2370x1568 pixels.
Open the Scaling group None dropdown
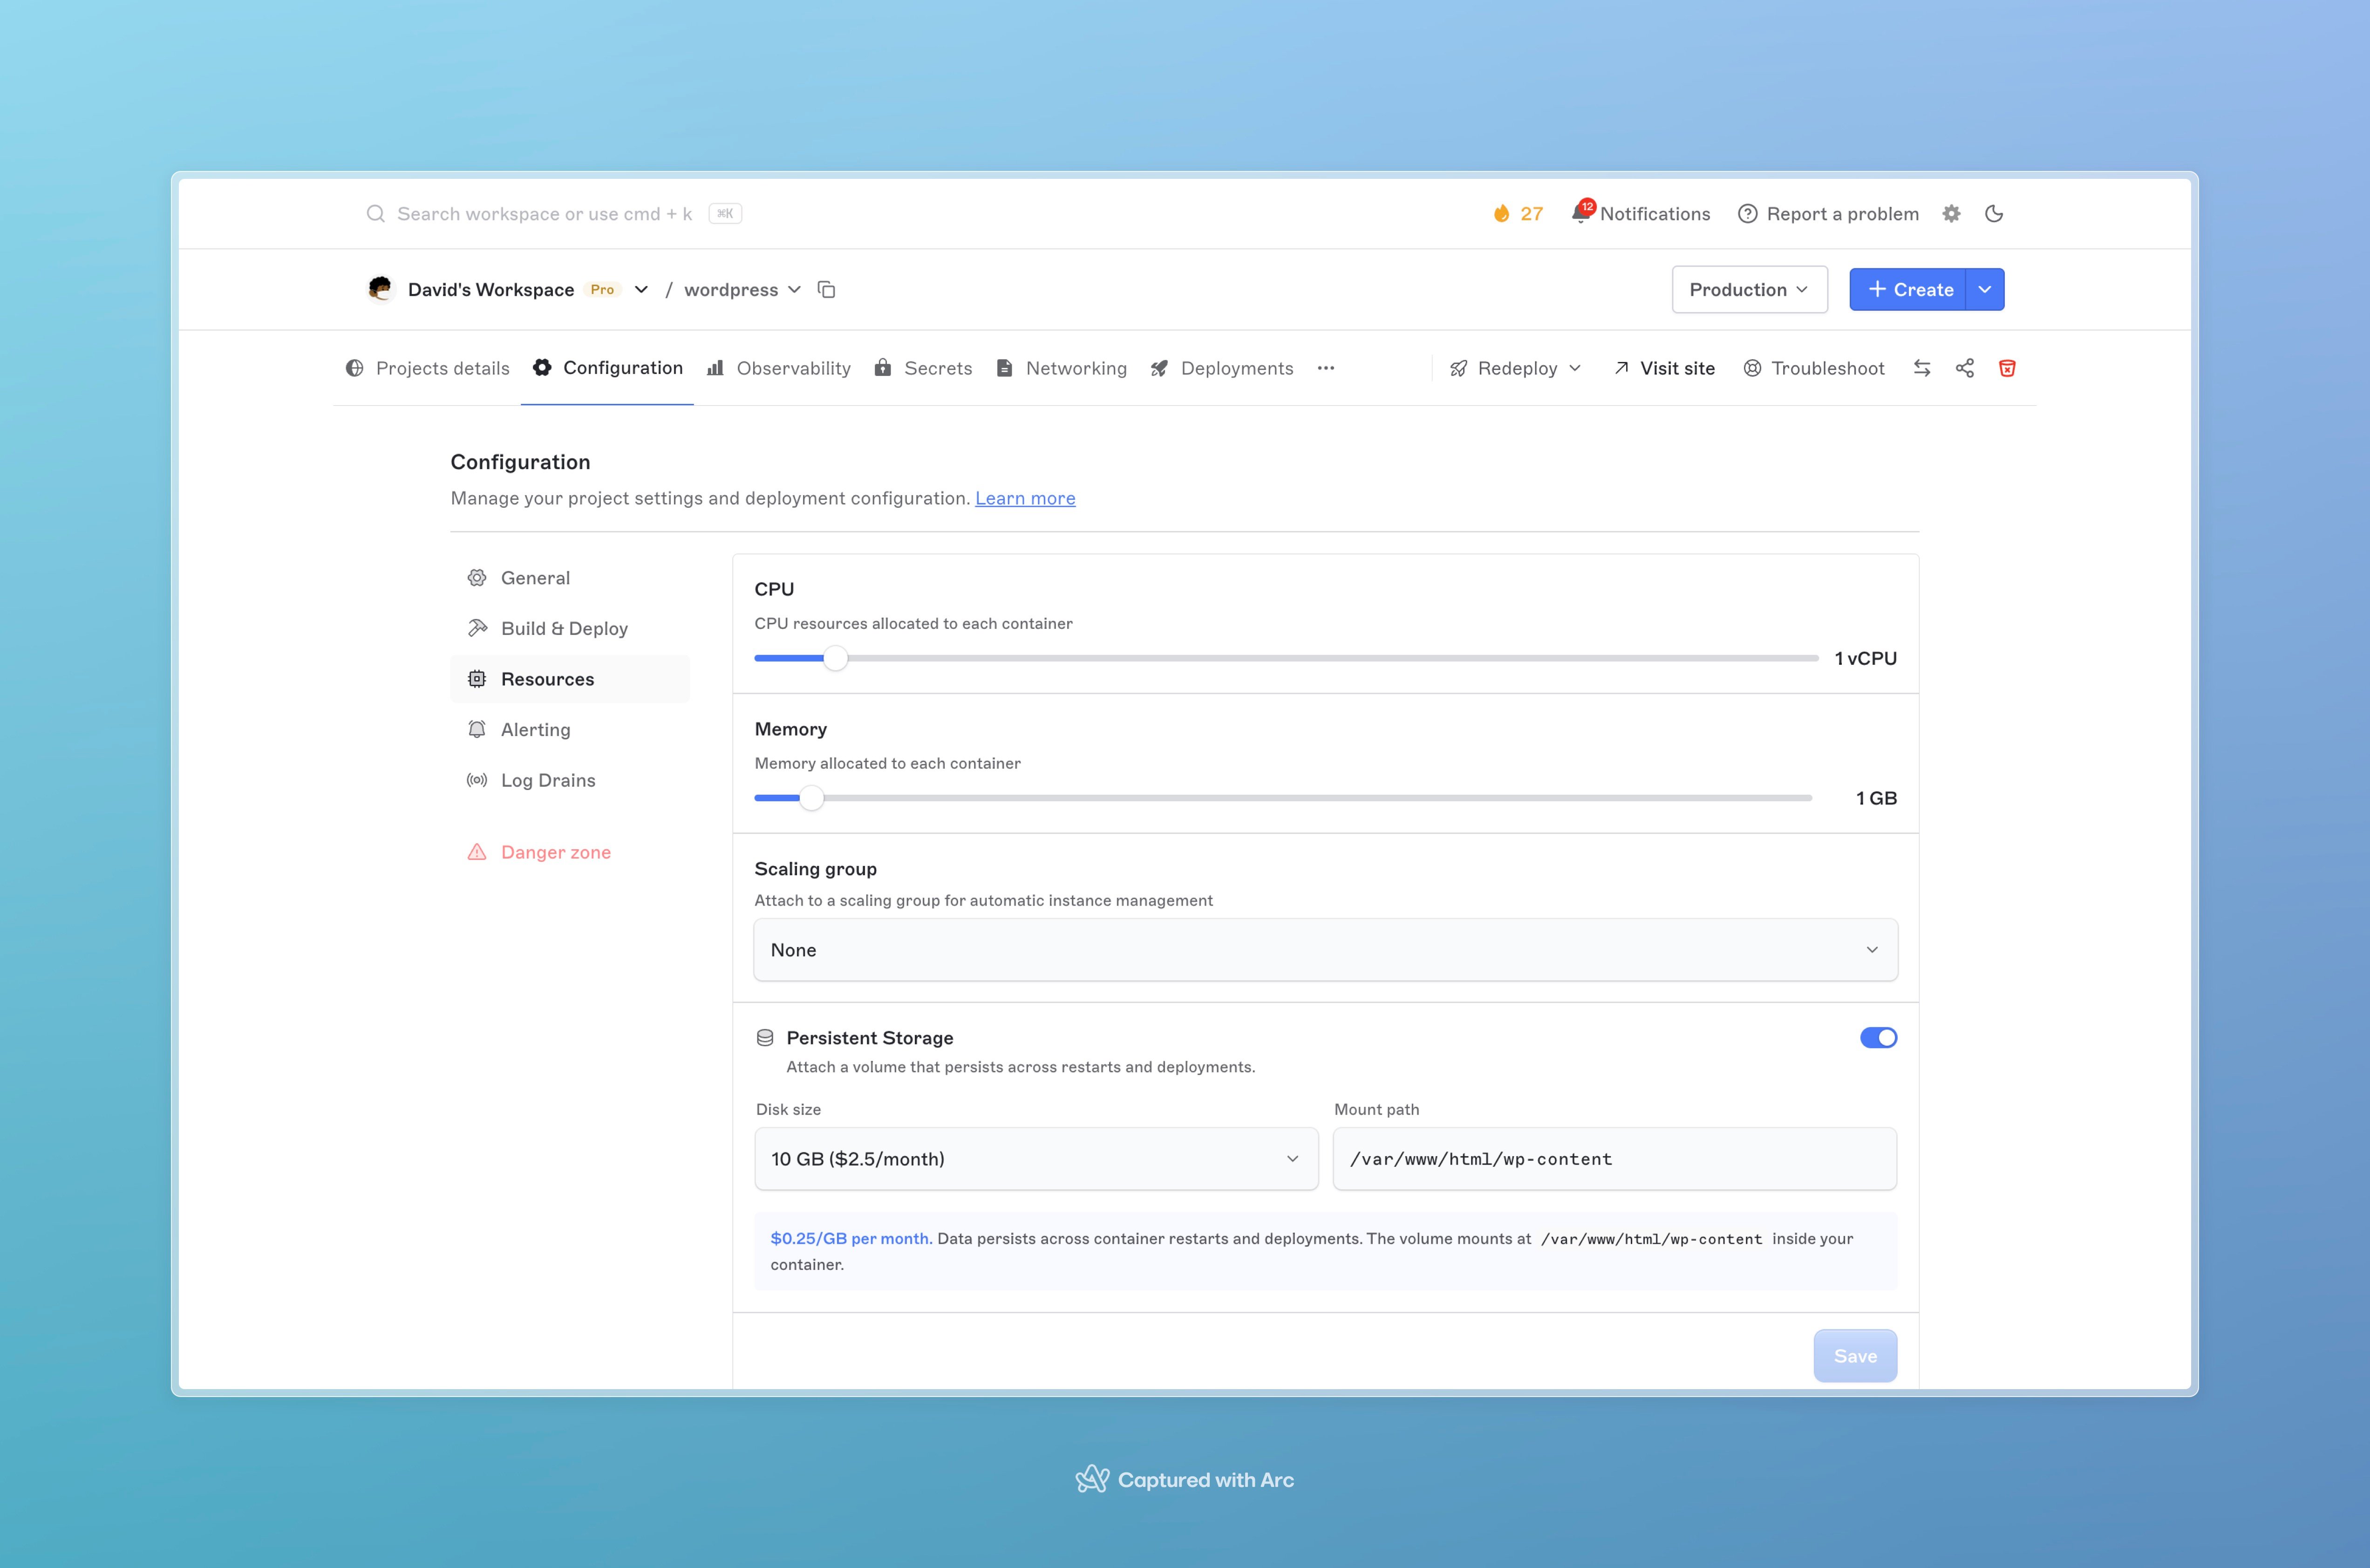click(1325, 950)
